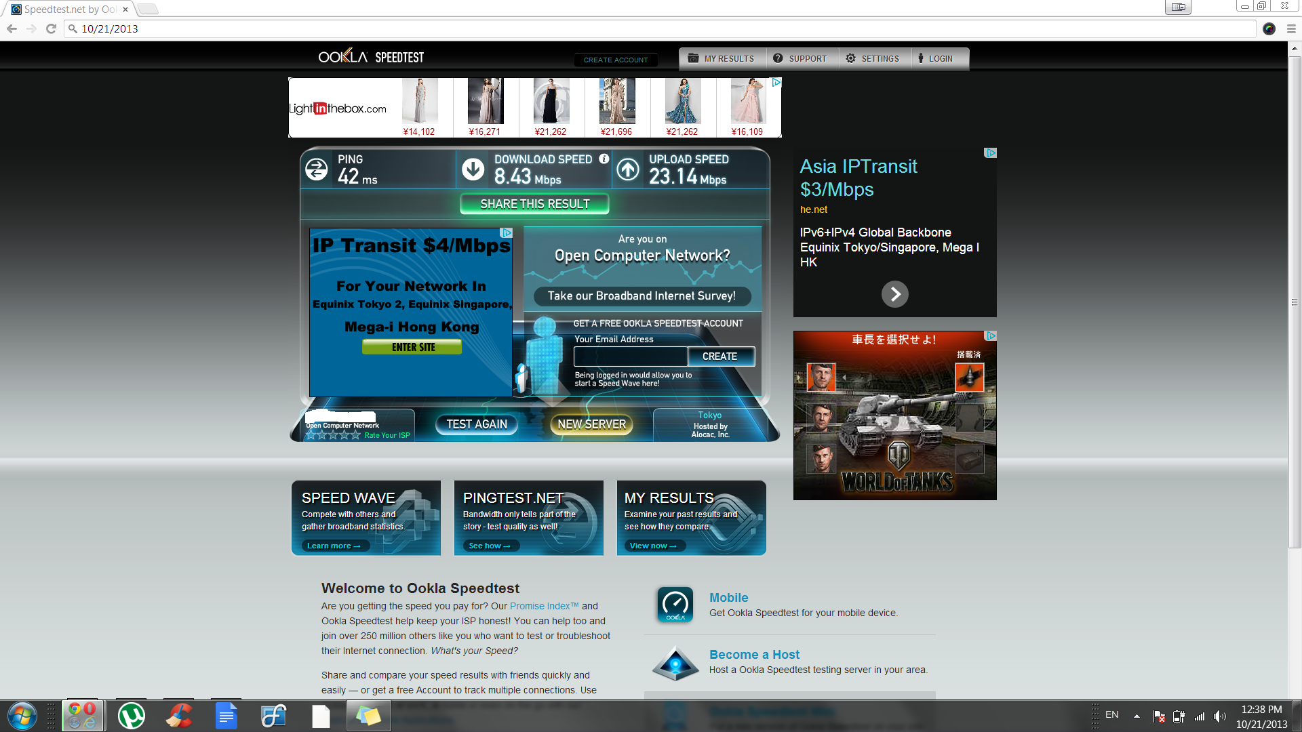This screenshot has height=732, width=1302.
Task: Click the Asia IPTransit ad headline
Action: pyautogui.click(x=858, y=178)
